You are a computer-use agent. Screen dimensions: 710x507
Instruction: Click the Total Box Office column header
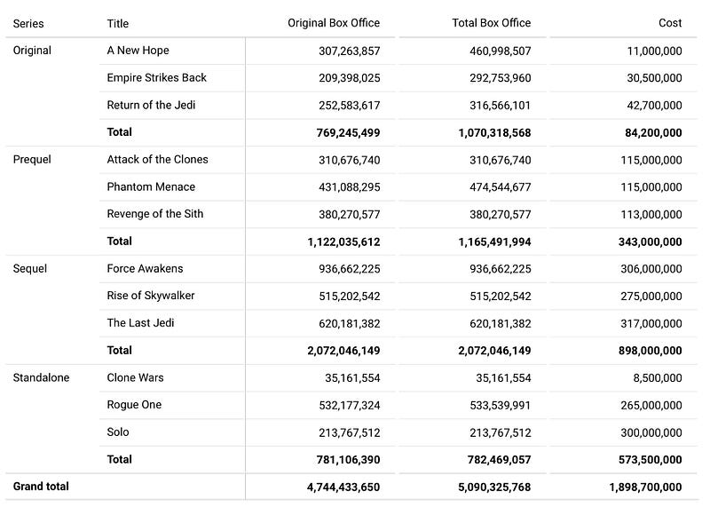pyautogui.click(x=491, y=23)
